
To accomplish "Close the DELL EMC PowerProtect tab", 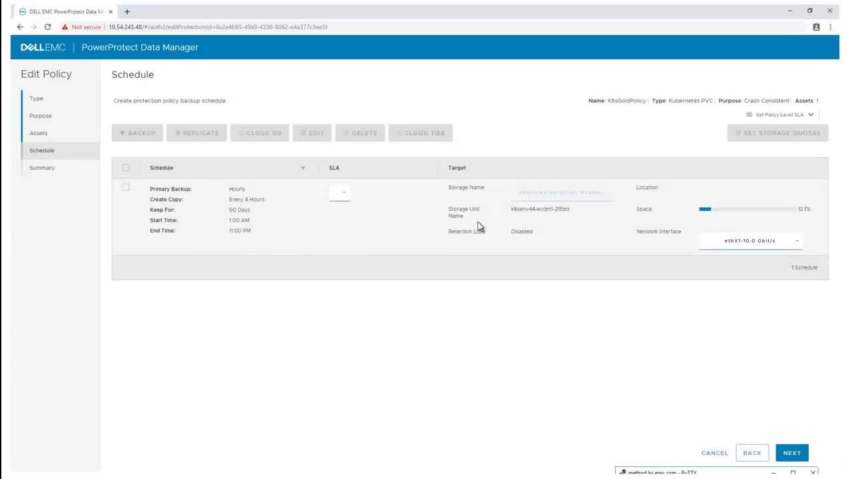I will pos(110,11).
